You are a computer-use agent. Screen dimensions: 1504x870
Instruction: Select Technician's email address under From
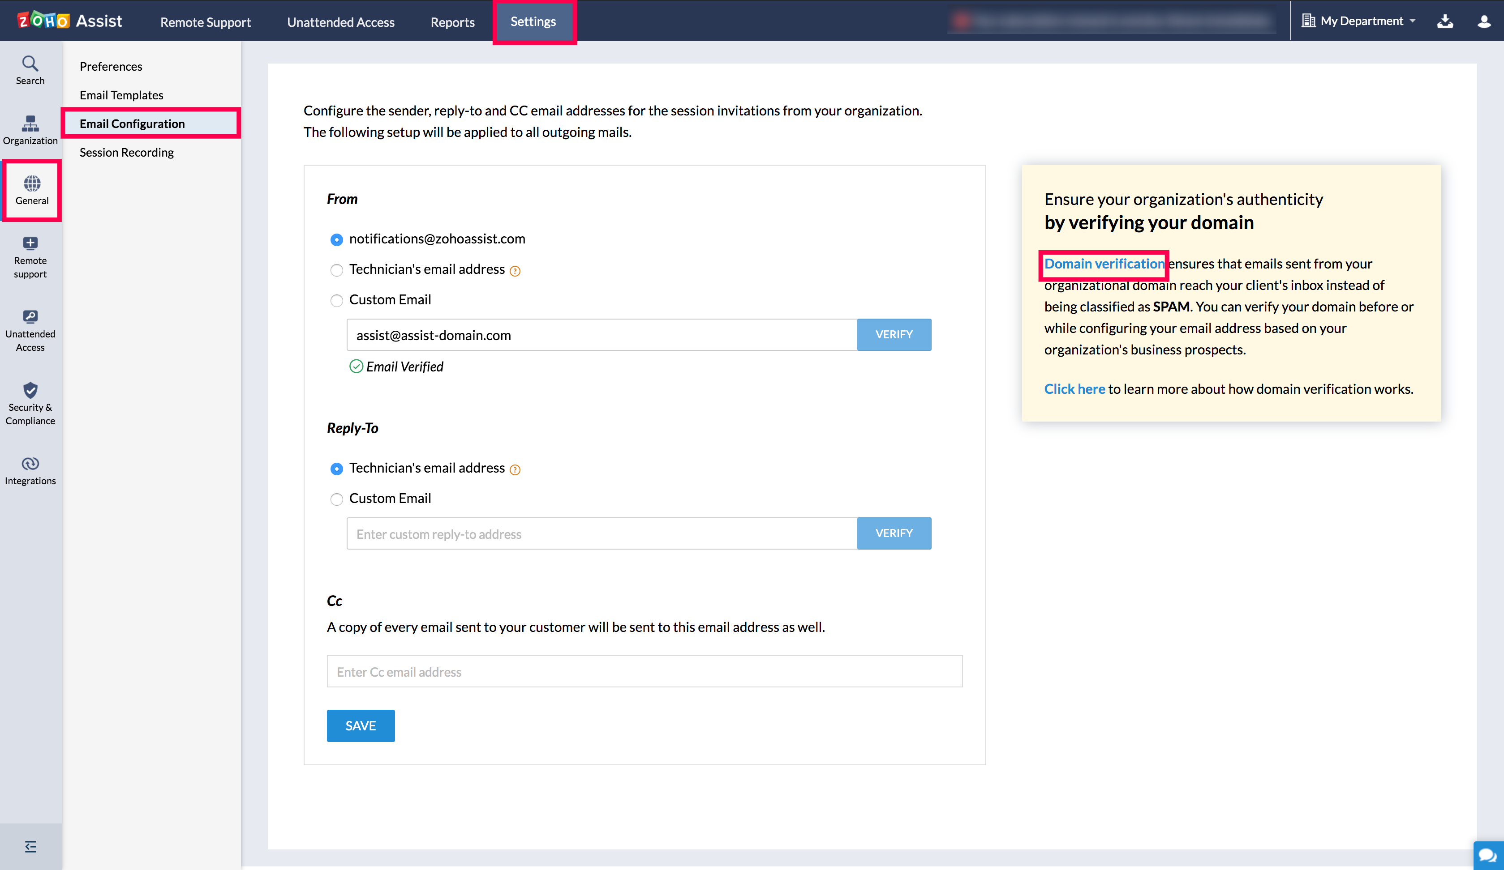[x=337, y=270]
